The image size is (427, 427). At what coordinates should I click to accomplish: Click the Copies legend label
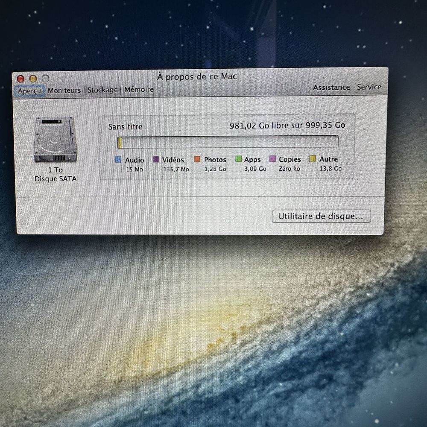290,159
